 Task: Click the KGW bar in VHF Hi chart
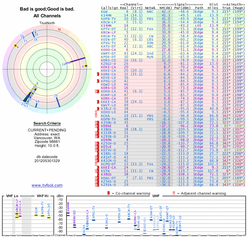36,215
